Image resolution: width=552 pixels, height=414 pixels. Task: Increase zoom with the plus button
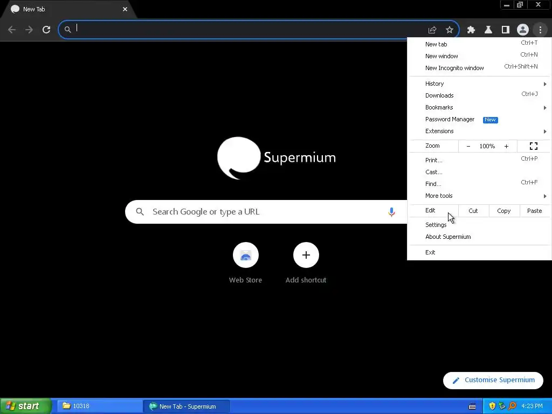(506, 146)
